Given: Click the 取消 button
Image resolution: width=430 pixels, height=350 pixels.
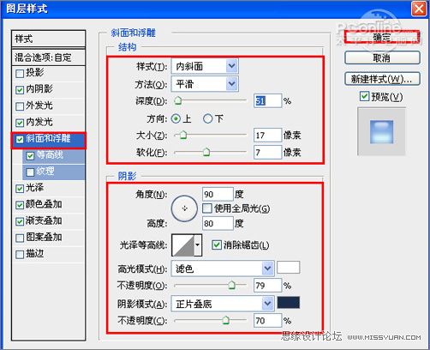Looking at the screenshot, I should [382, 58].
